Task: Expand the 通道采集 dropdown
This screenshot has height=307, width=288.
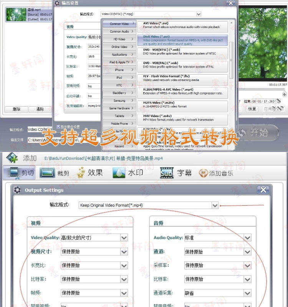Action: (247, 293)
